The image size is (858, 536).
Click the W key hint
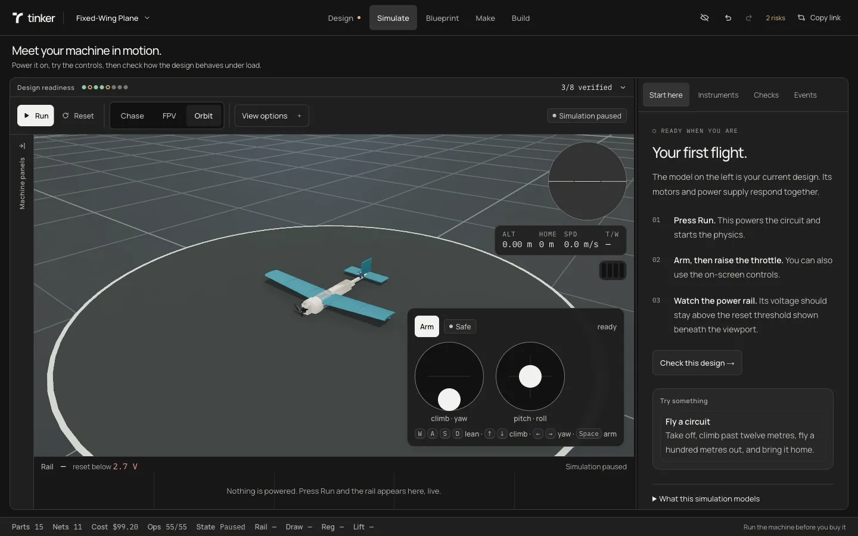tap(420, 434)
